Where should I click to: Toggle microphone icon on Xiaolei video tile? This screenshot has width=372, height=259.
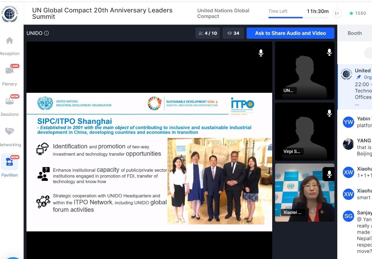point(329,174)
